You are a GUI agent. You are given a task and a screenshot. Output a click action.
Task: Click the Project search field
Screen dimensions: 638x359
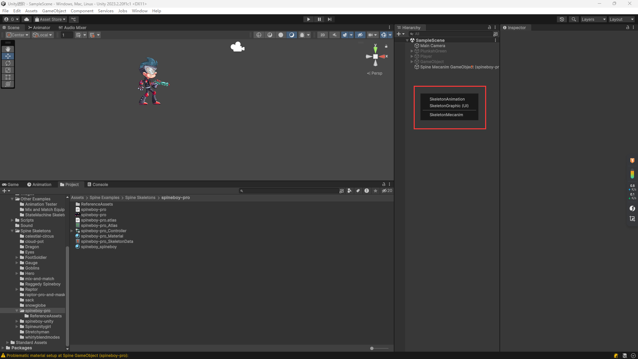pyautogui.click(x=288, y=191)
